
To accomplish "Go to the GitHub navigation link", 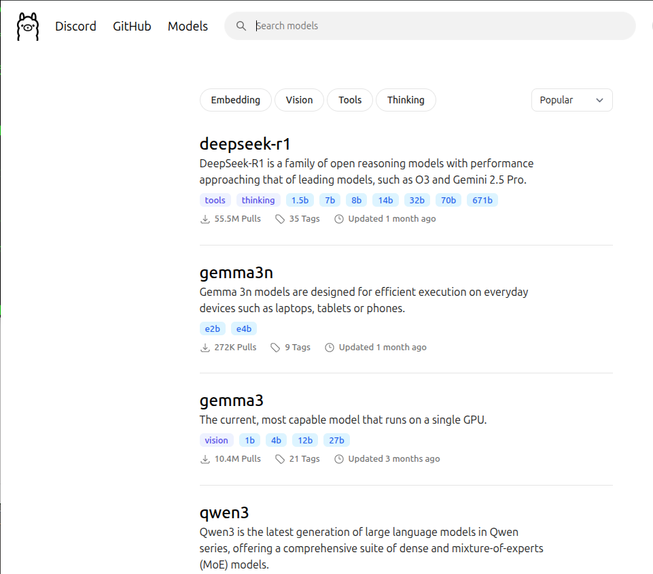I will 132,27.
